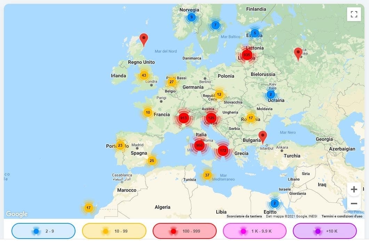Screen dimensions: 369x241
Task: Zoom out with the minus button
Action: 354,204
